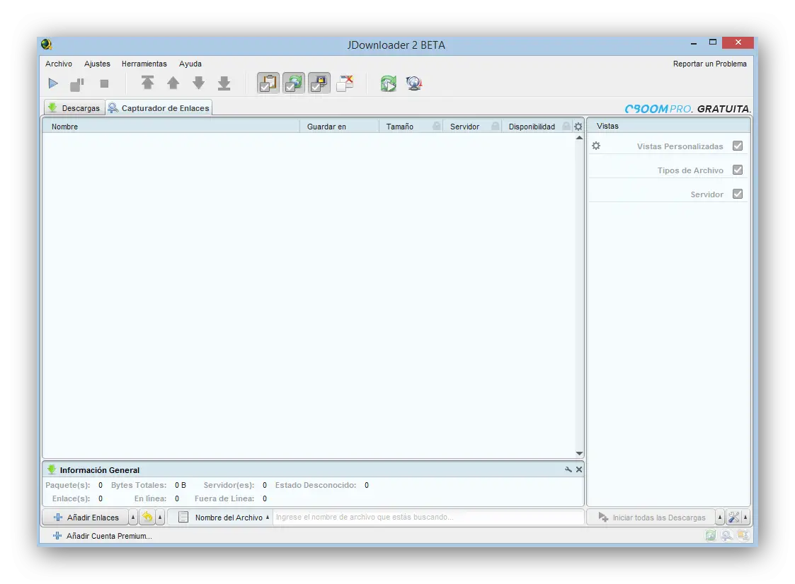Open the Vistas Personalizadas gear settings
The image size is (795, 584).
(x=596, y=146)
